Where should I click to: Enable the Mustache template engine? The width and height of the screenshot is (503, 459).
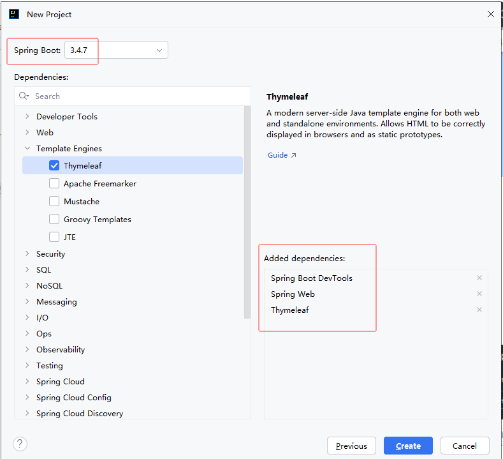54,201
